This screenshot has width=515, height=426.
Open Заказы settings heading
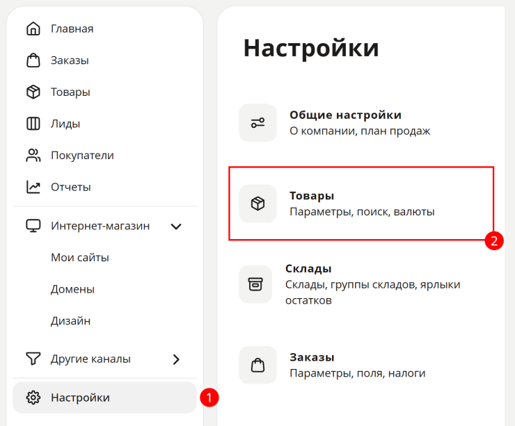coord(312,357)
